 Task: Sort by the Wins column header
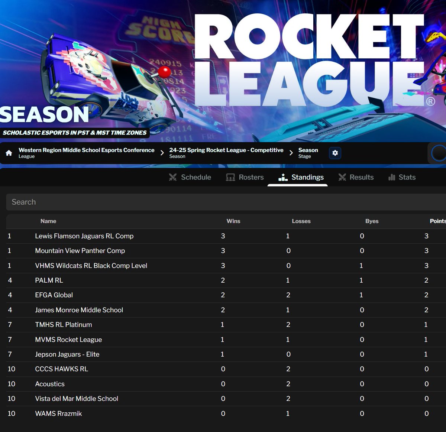233,221
